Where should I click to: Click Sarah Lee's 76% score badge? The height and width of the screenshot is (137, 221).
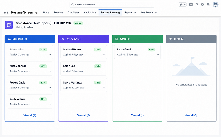(x=98, y=66)
